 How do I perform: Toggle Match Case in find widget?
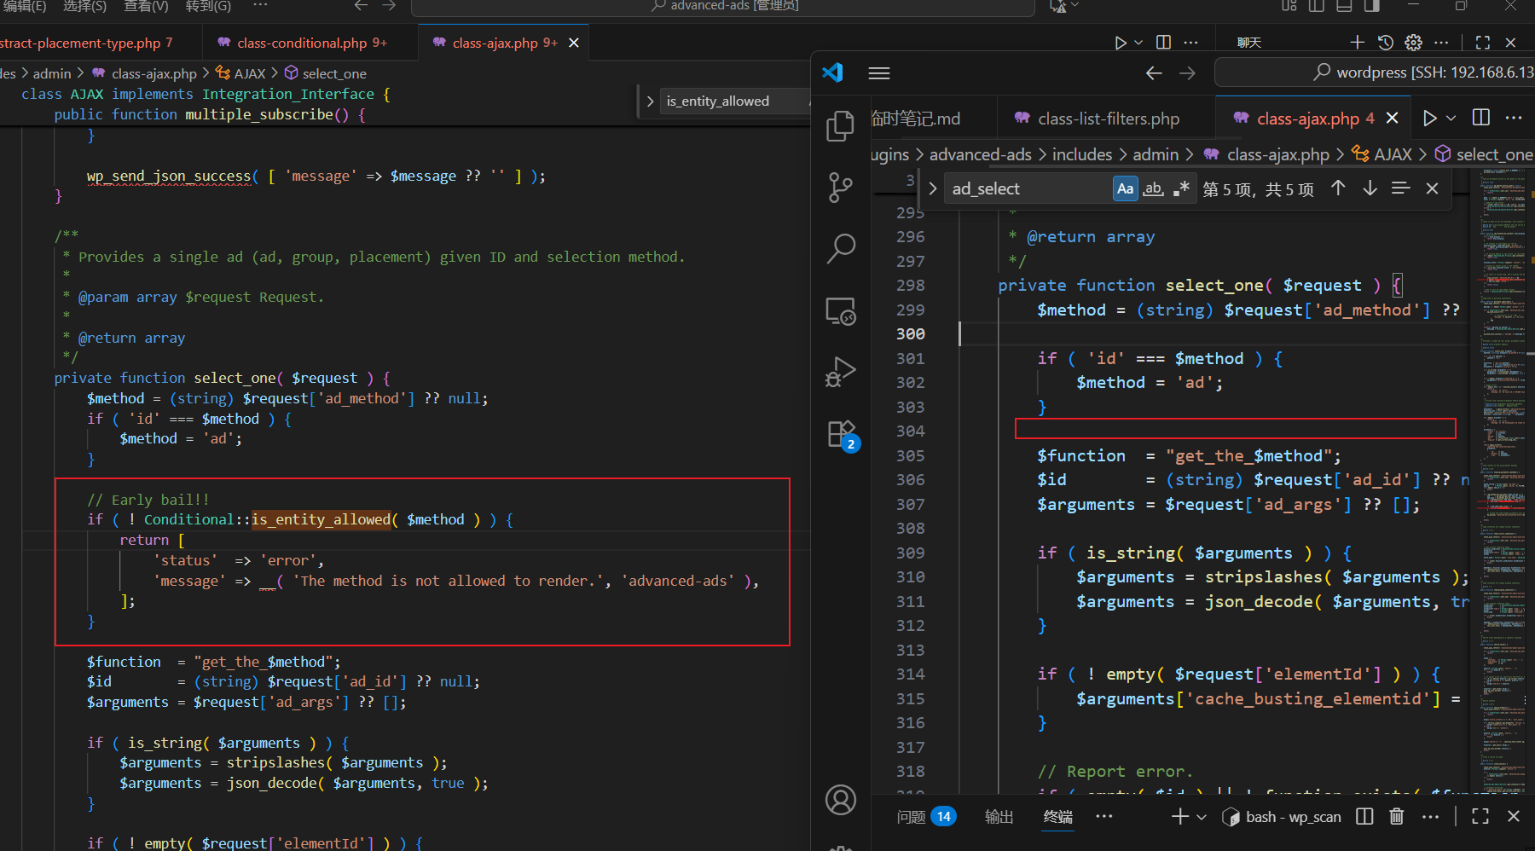[x=1126, y=188]
